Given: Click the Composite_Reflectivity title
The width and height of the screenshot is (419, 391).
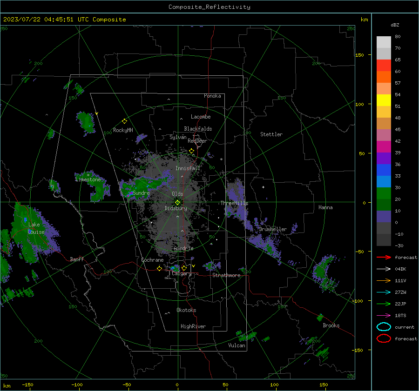Looking at the screenshot, I should pyautogui.click(x=209, y=7).
